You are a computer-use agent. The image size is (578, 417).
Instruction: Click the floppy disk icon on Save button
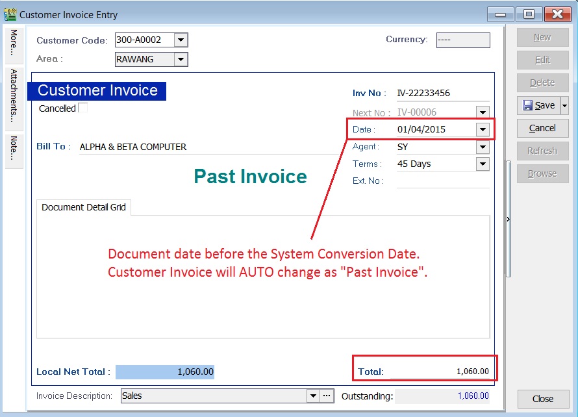click(x=528, y=105)
